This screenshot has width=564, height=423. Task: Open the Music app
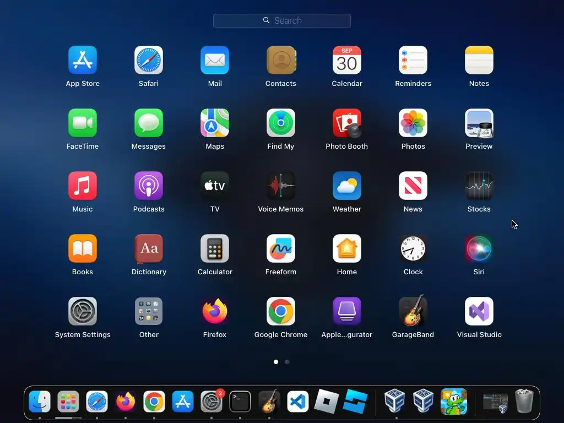point(83,186)
